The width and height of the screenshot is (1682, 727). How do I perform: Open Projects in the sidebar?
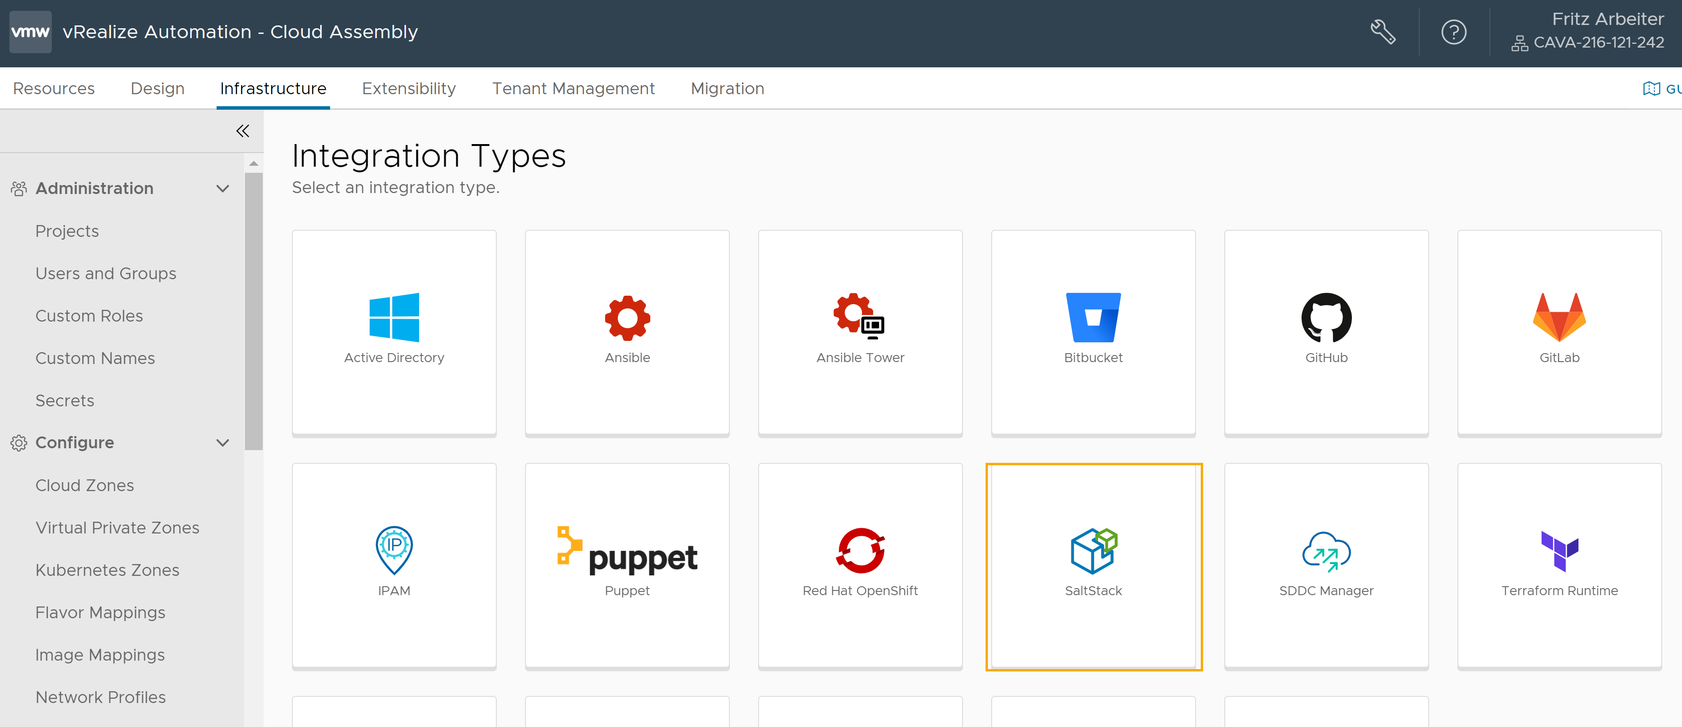click(67, 231)
